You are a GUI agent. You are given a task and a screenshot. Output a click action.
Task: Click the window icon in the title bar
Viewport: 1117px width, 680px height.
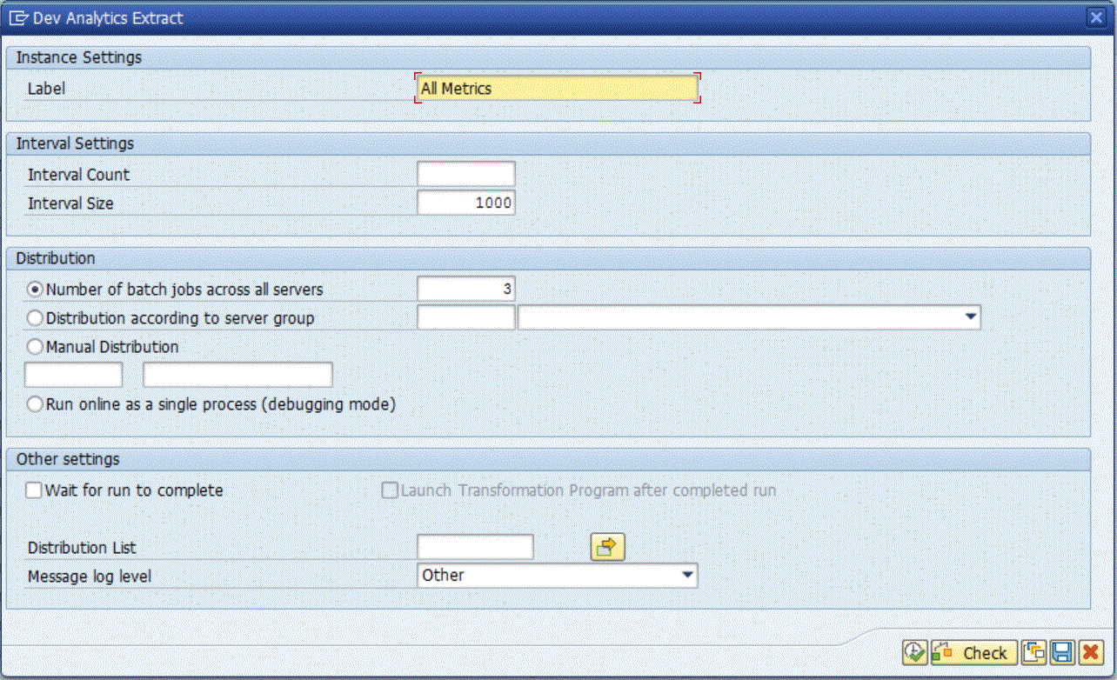(x=18, y=17)
